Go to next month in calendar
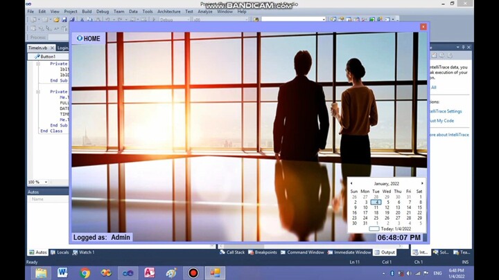499x280 pixels. (421, 183)
